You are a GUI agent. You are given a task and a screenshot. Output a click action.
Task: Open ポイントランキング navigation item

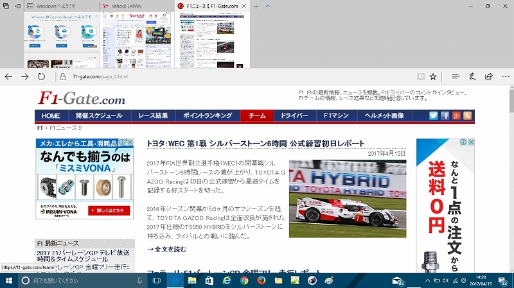pos(208,115)
